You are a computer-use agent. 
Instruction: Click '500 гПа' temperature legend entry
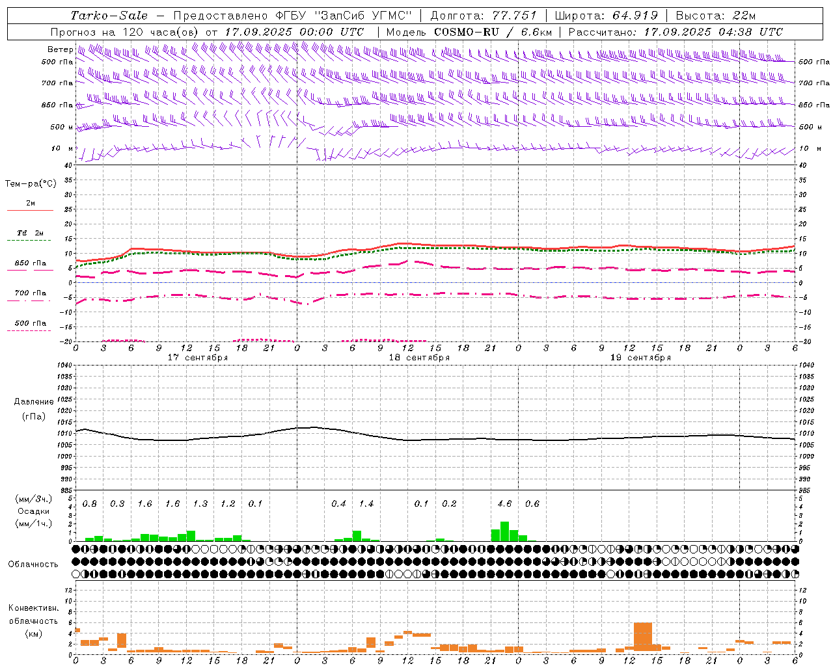click(31, 323)
